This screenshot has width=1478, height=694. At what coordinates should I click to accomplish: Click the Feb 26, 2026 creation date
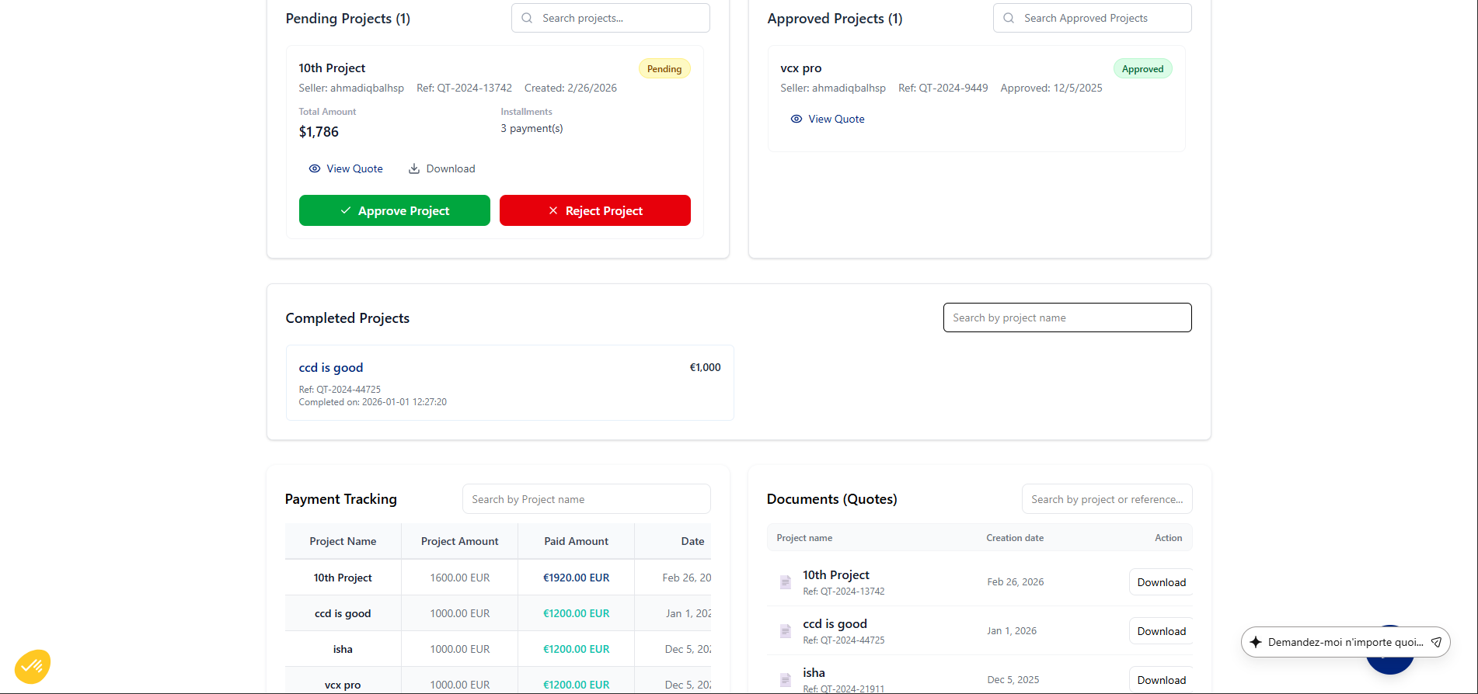pos(1016,582)
